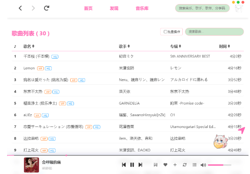Open the 音乐库 tab

pyautogui.click(x=142, y=8)
